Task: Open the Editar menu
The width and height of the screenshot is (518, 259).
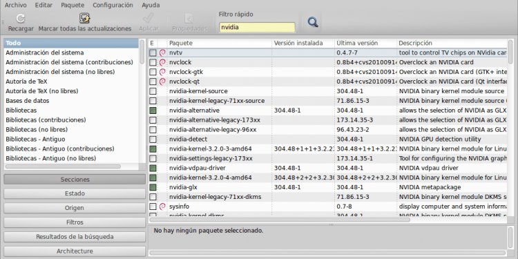Action: coord(44,5)
